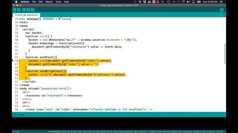238x133 pixels.
Task: Click 'function sendBrightness(){' on line 49
Action: point(46,71)
